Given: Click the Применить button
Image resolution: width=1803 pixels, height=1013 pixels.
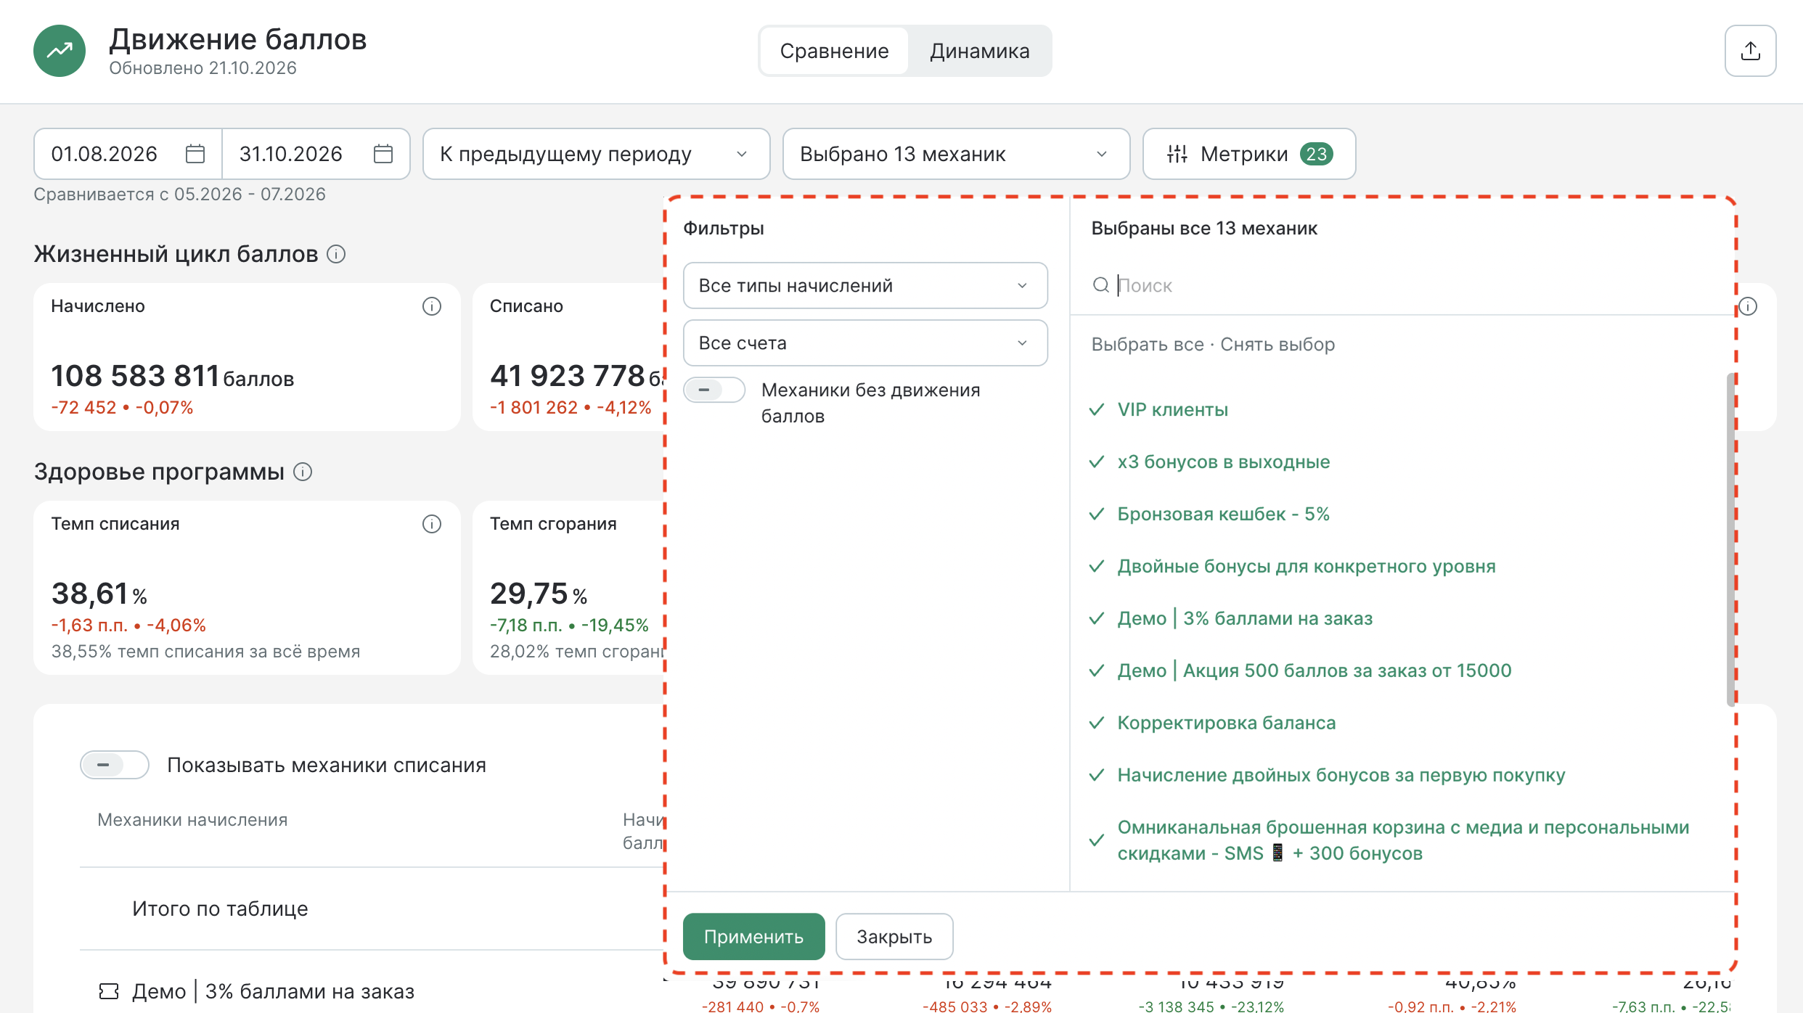Looking at the screenshot, I should (753, 936).
